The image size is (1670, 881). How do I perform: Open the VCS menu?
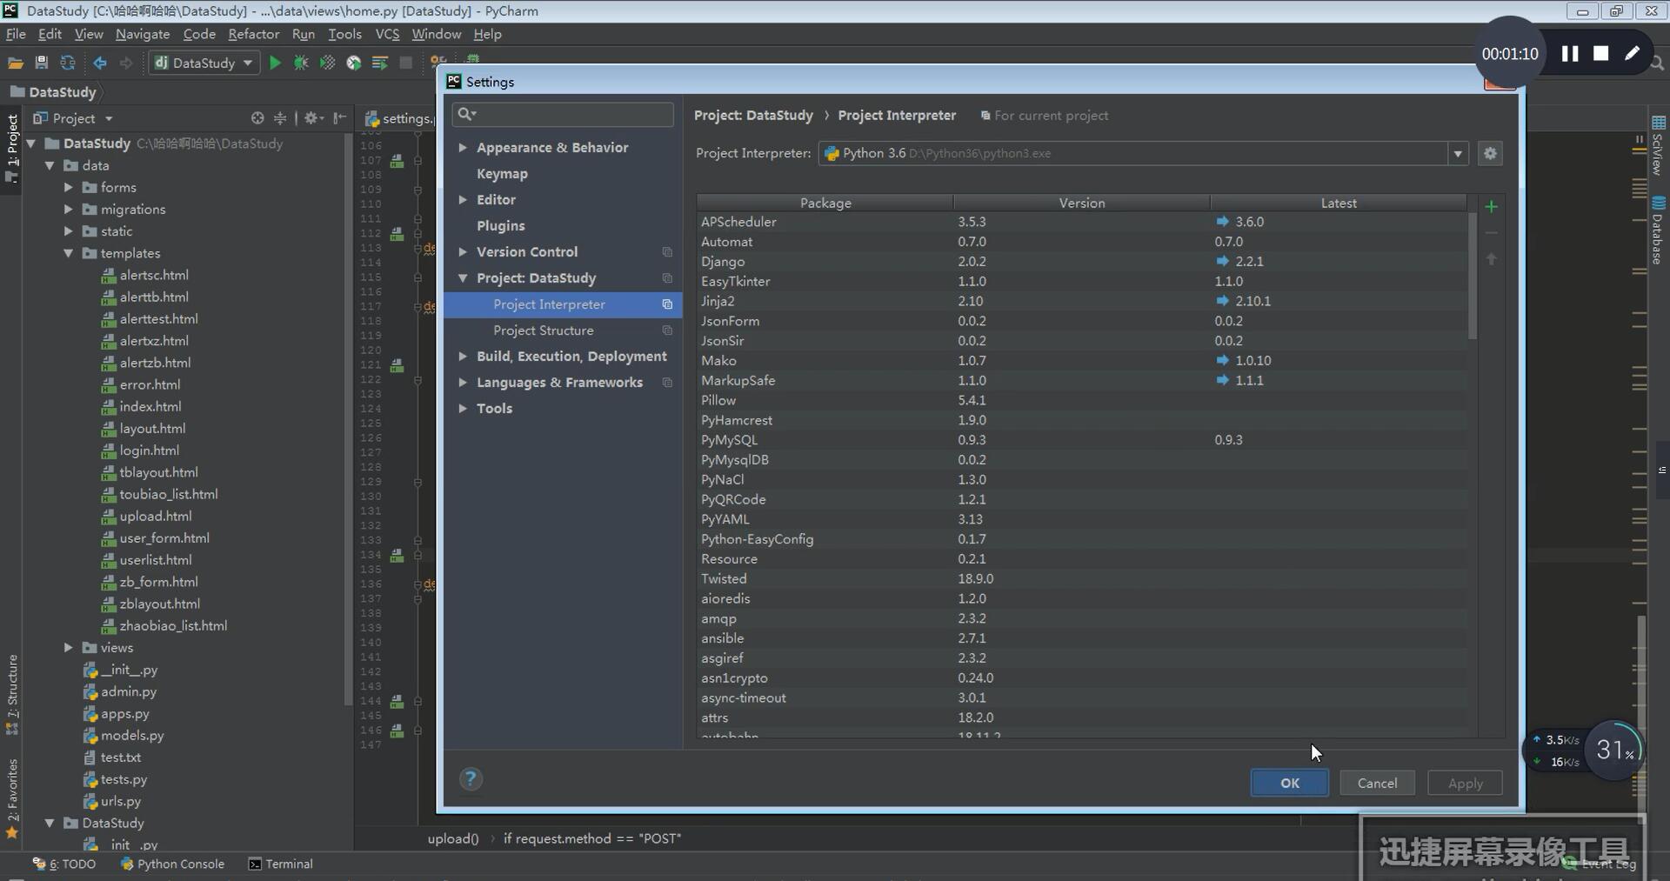point(387,34)
